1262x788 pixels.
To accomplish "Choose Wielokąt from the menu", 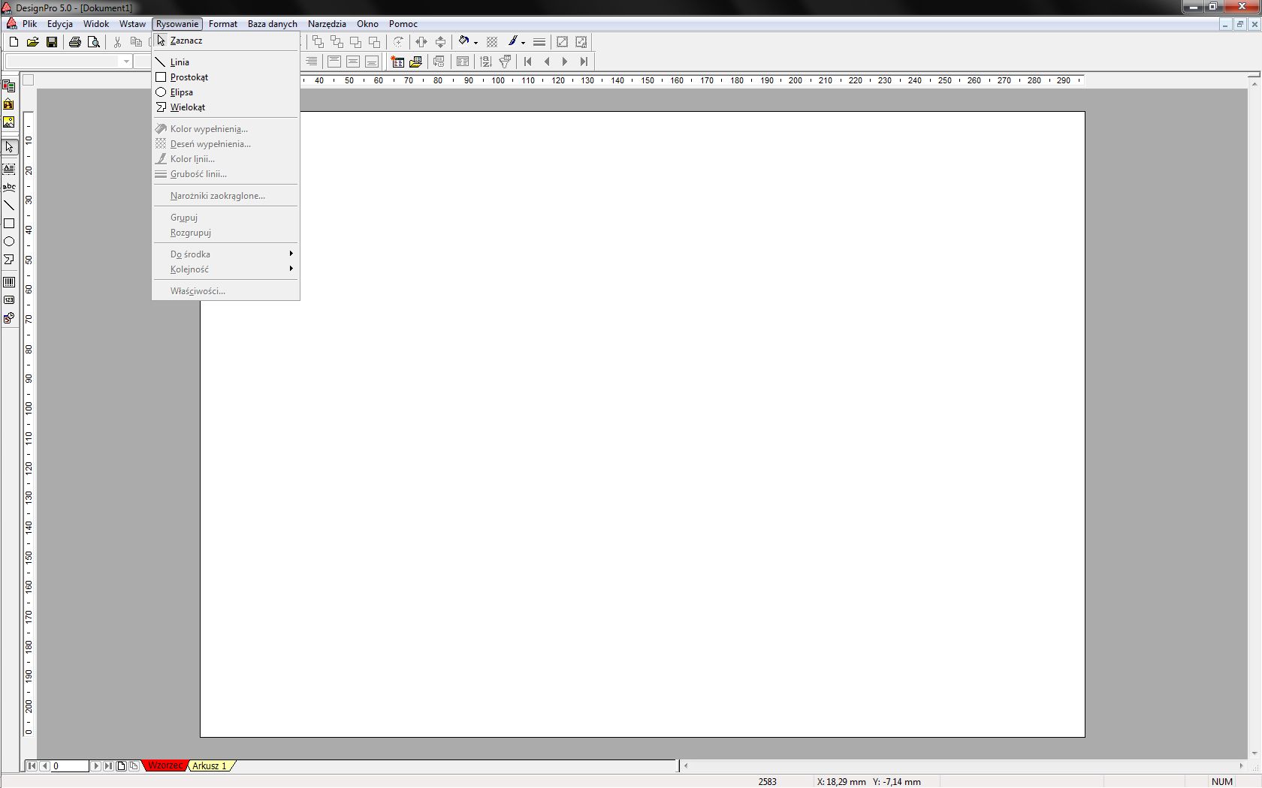I will [x=226, y=107].
